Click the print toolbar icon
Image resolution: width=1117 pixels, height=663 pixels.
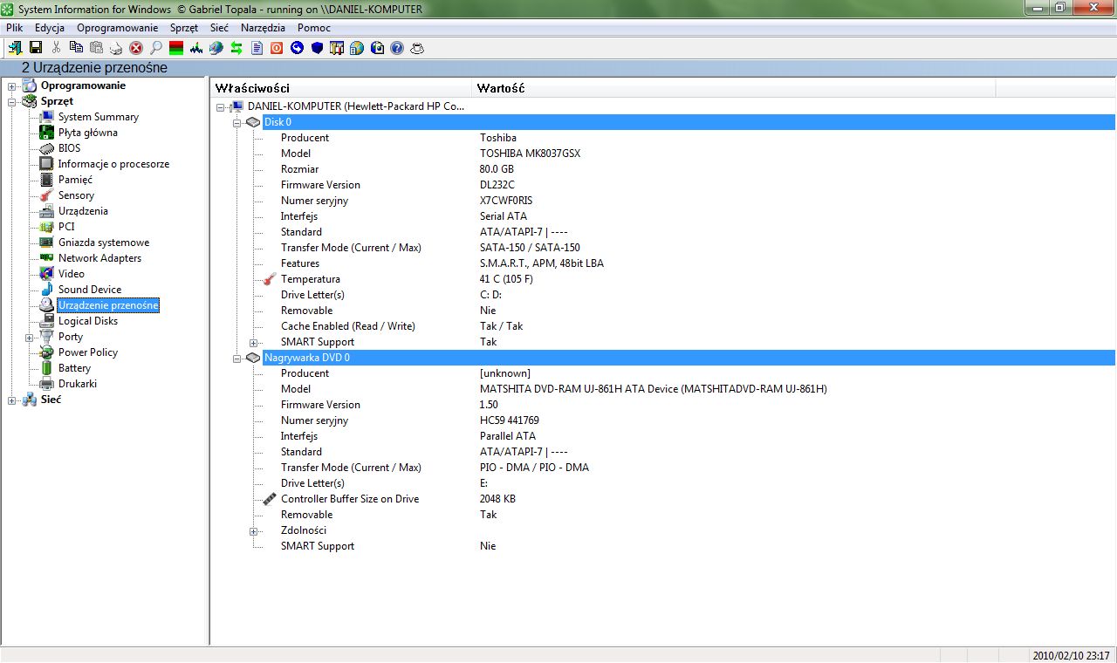116,48
